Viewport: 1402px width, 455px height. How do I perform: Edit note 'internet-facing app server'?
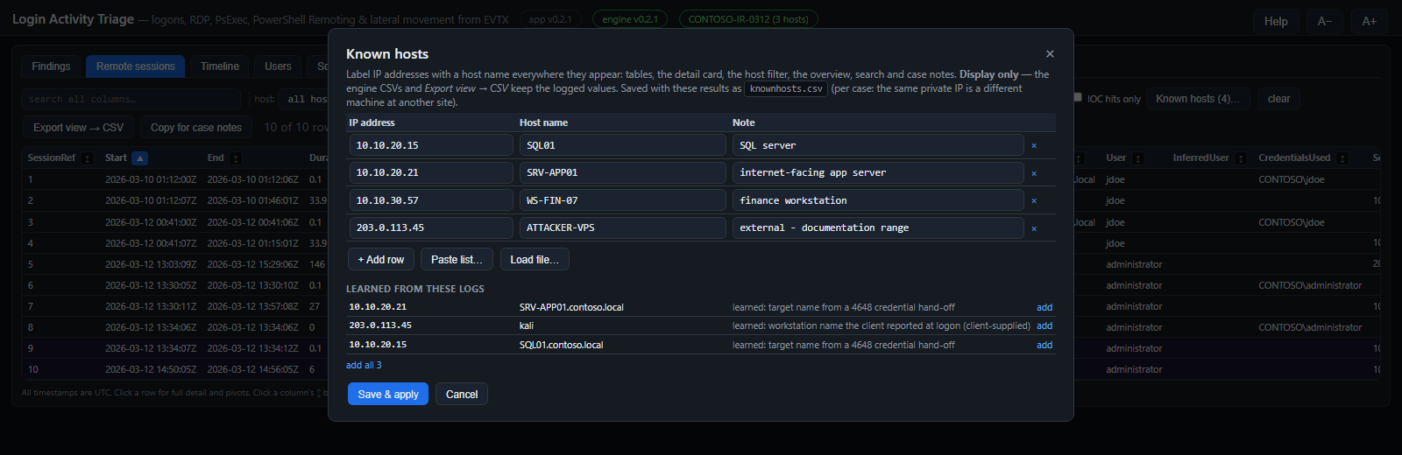click(878, 173)
